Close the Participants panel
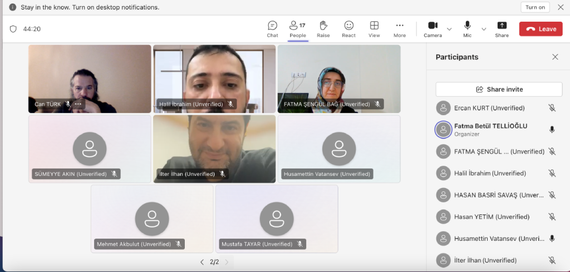 coord(555,57)
